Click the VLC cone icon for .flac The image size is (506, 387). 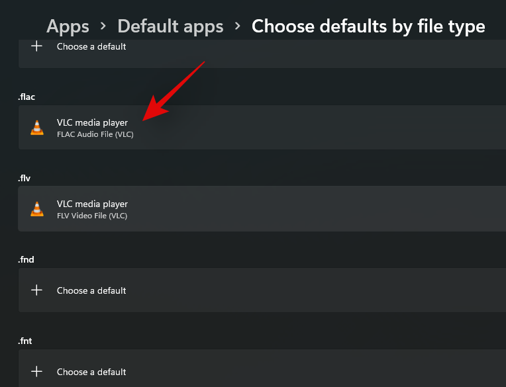tap(37, 128)
